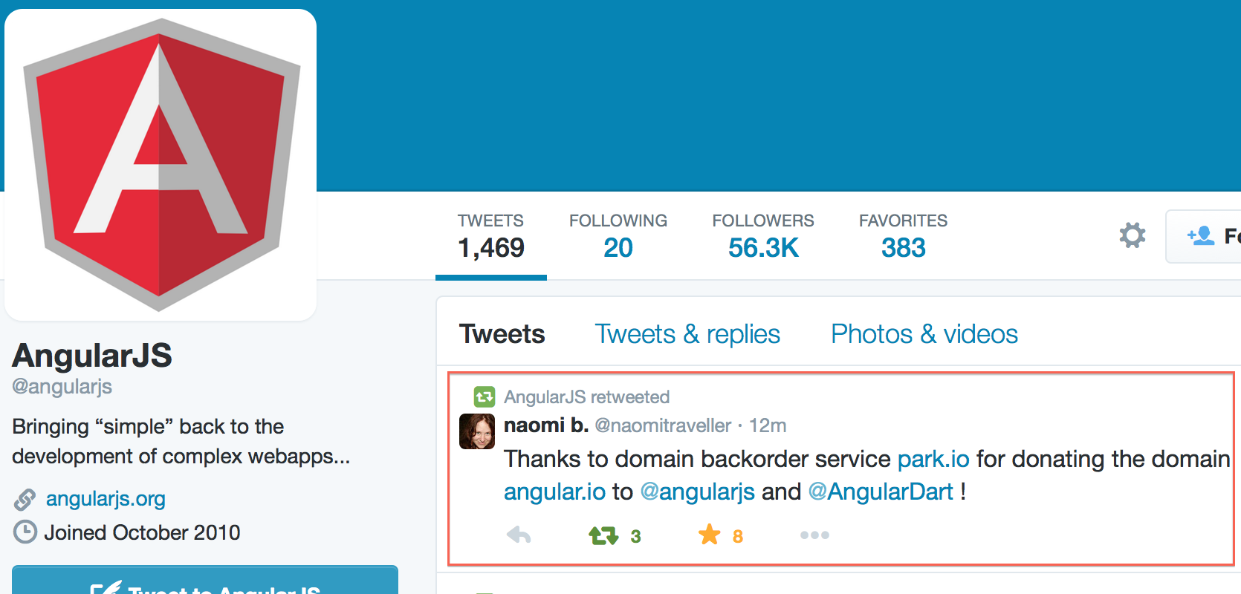1241x594 pixels.
Task: Retweet naomi b.'s tweet
Action: [603, 535]
